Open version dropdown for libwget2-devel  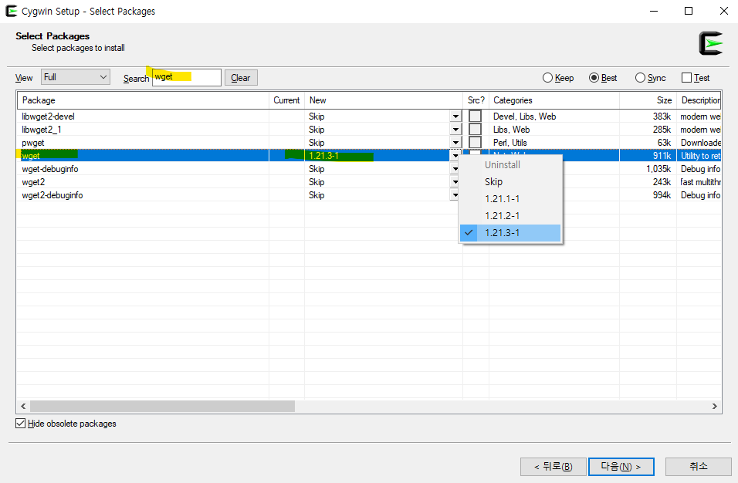tap(455, 117)
